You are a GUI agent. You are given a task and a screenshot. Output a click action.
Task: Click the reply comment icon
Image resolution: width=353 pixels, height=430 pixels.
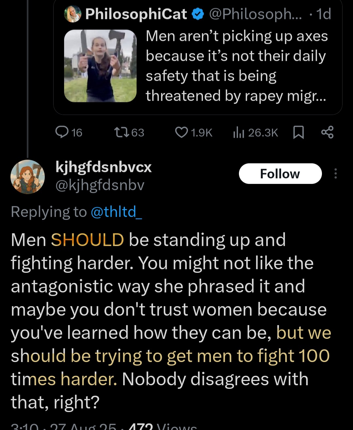(x=61, y=132)
